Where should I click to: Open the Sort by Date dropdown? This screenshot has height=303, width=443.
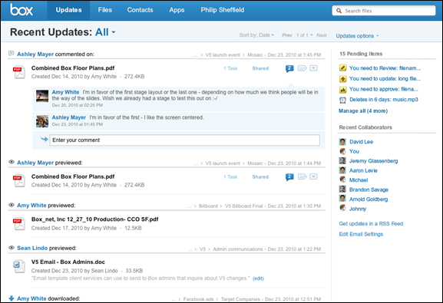pos(256,35)
